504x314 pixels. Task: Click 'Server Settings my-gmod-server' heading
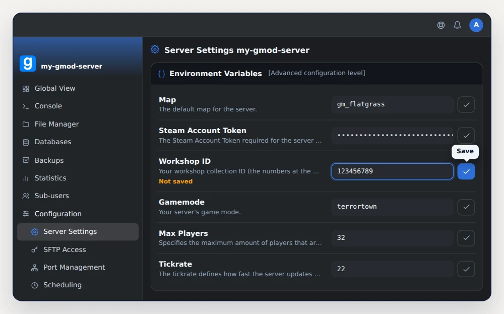[x=237, y=50]
